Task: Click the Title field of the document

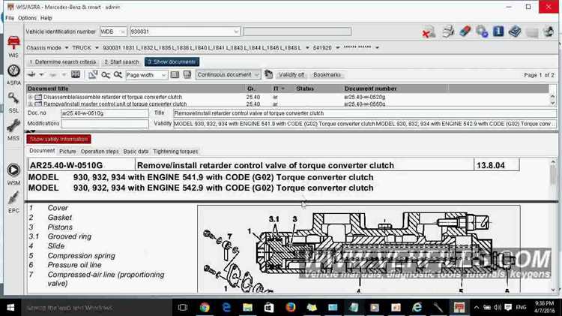Action: click(365, 113)
